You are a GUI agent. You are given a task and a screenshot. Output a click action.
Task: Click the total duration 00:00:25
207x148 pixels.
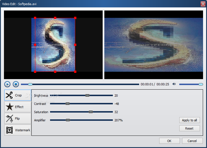(x=163, y=84)
